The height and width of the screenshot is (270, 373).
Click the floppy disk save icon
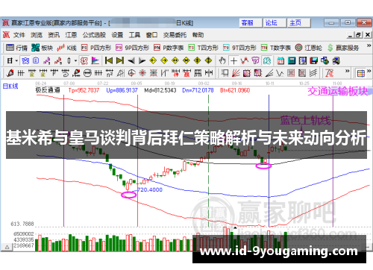[314, 60]
